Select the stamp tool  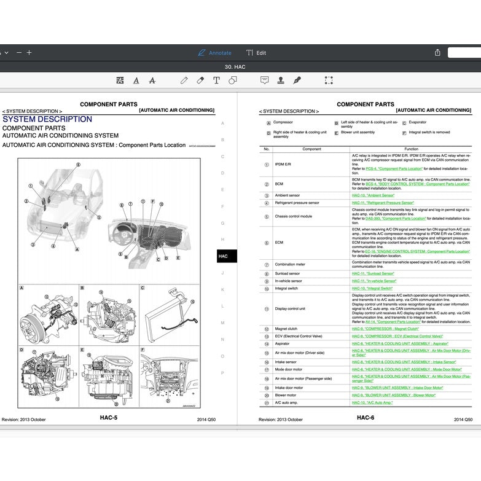281,80
